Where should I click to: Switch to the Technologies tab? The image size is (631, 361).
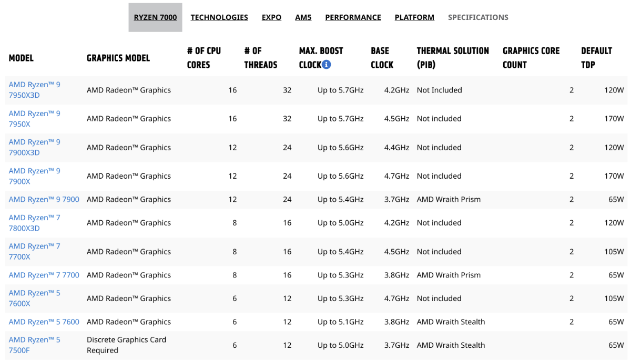(219, 17)
